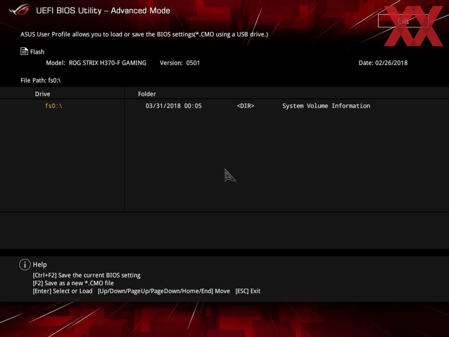This screenshot has width=449, height=337.
Task: Click the [ESC] Exit hint in Help
Action: pyautogui.click(x=248, y=291)
